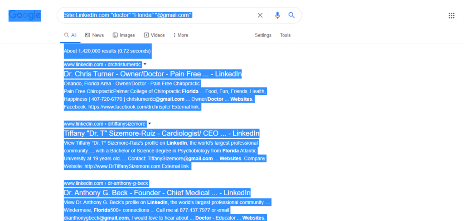The height and width of the screenshot is (221, 464).
Task: Open Dr. Anthony G. Beck result link
Action: [x=157, y=193]
